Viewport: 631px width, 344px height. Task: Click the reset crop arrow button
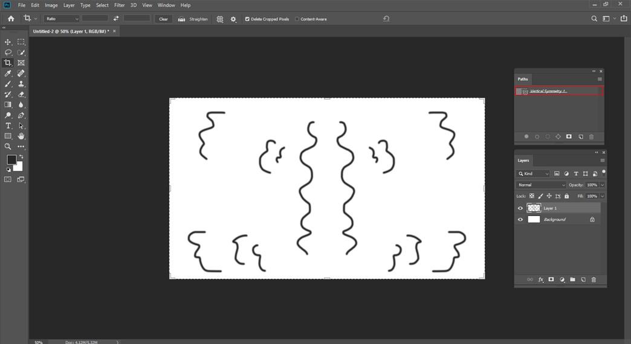click(x=386, y=19)
